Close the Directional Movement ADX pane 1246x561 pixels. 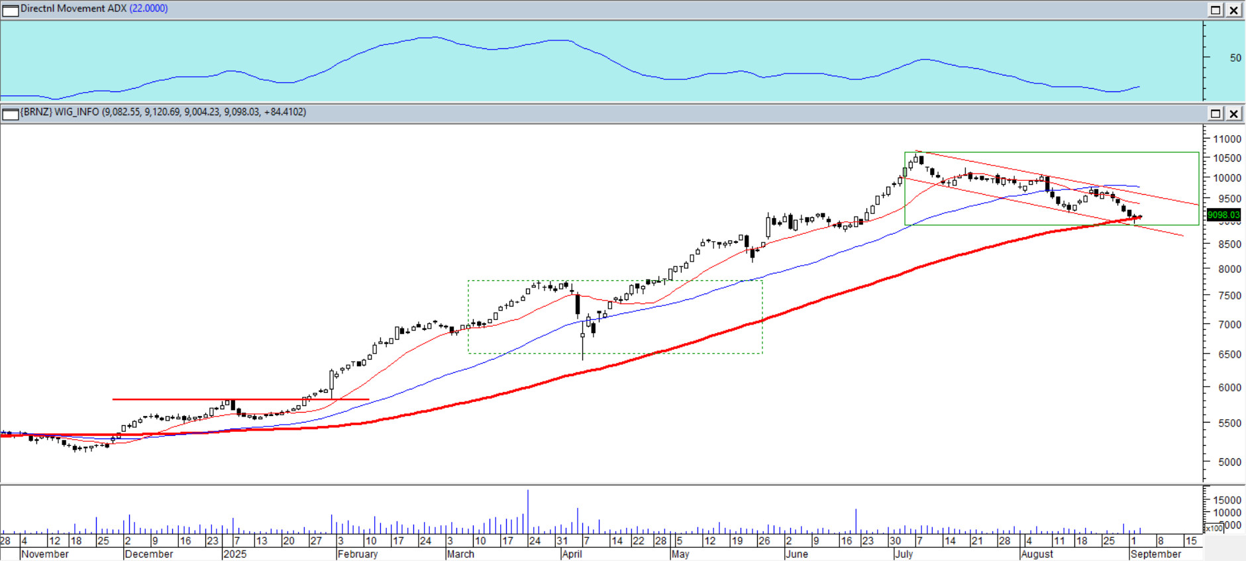click(1234, 10)
